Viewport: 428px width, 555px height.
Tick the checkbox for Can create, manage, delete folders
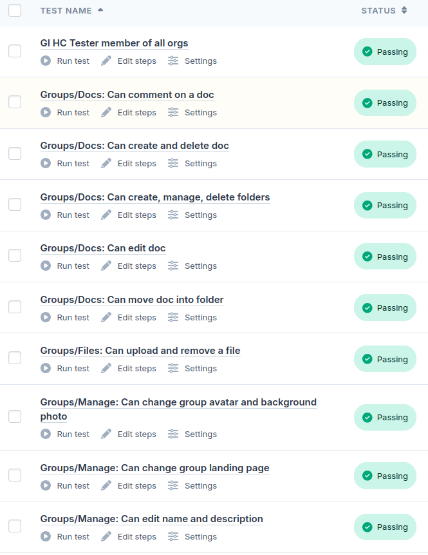click(x=15, y=204)
